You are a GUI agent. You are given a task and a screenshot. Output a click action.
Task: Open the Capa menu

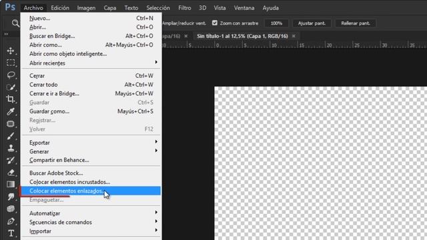point(109,8)
